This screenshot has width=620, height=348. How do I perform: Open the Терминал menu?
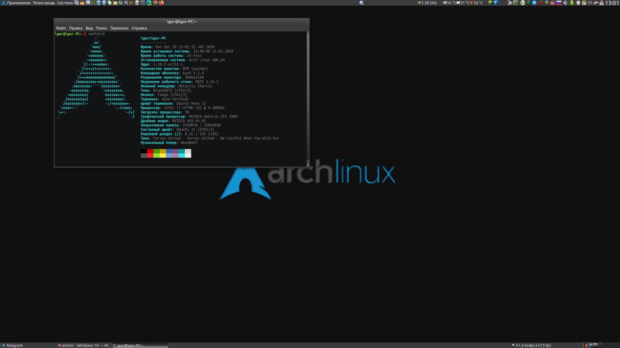(x=119, y=28)
